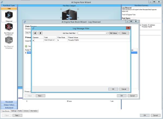Click ThreatQ: IP Address summary text

[x=148, y=25]
